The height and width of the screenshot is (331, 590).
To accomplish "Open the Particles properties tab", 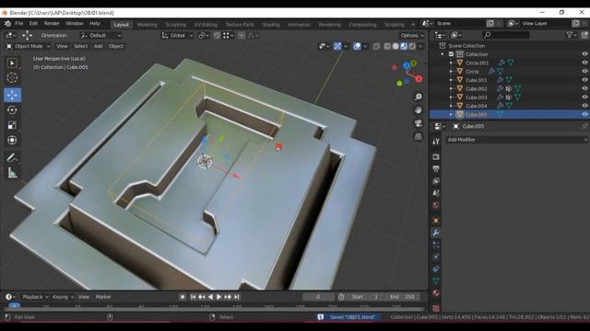I will pyautogui.click(x=436, y=245).
